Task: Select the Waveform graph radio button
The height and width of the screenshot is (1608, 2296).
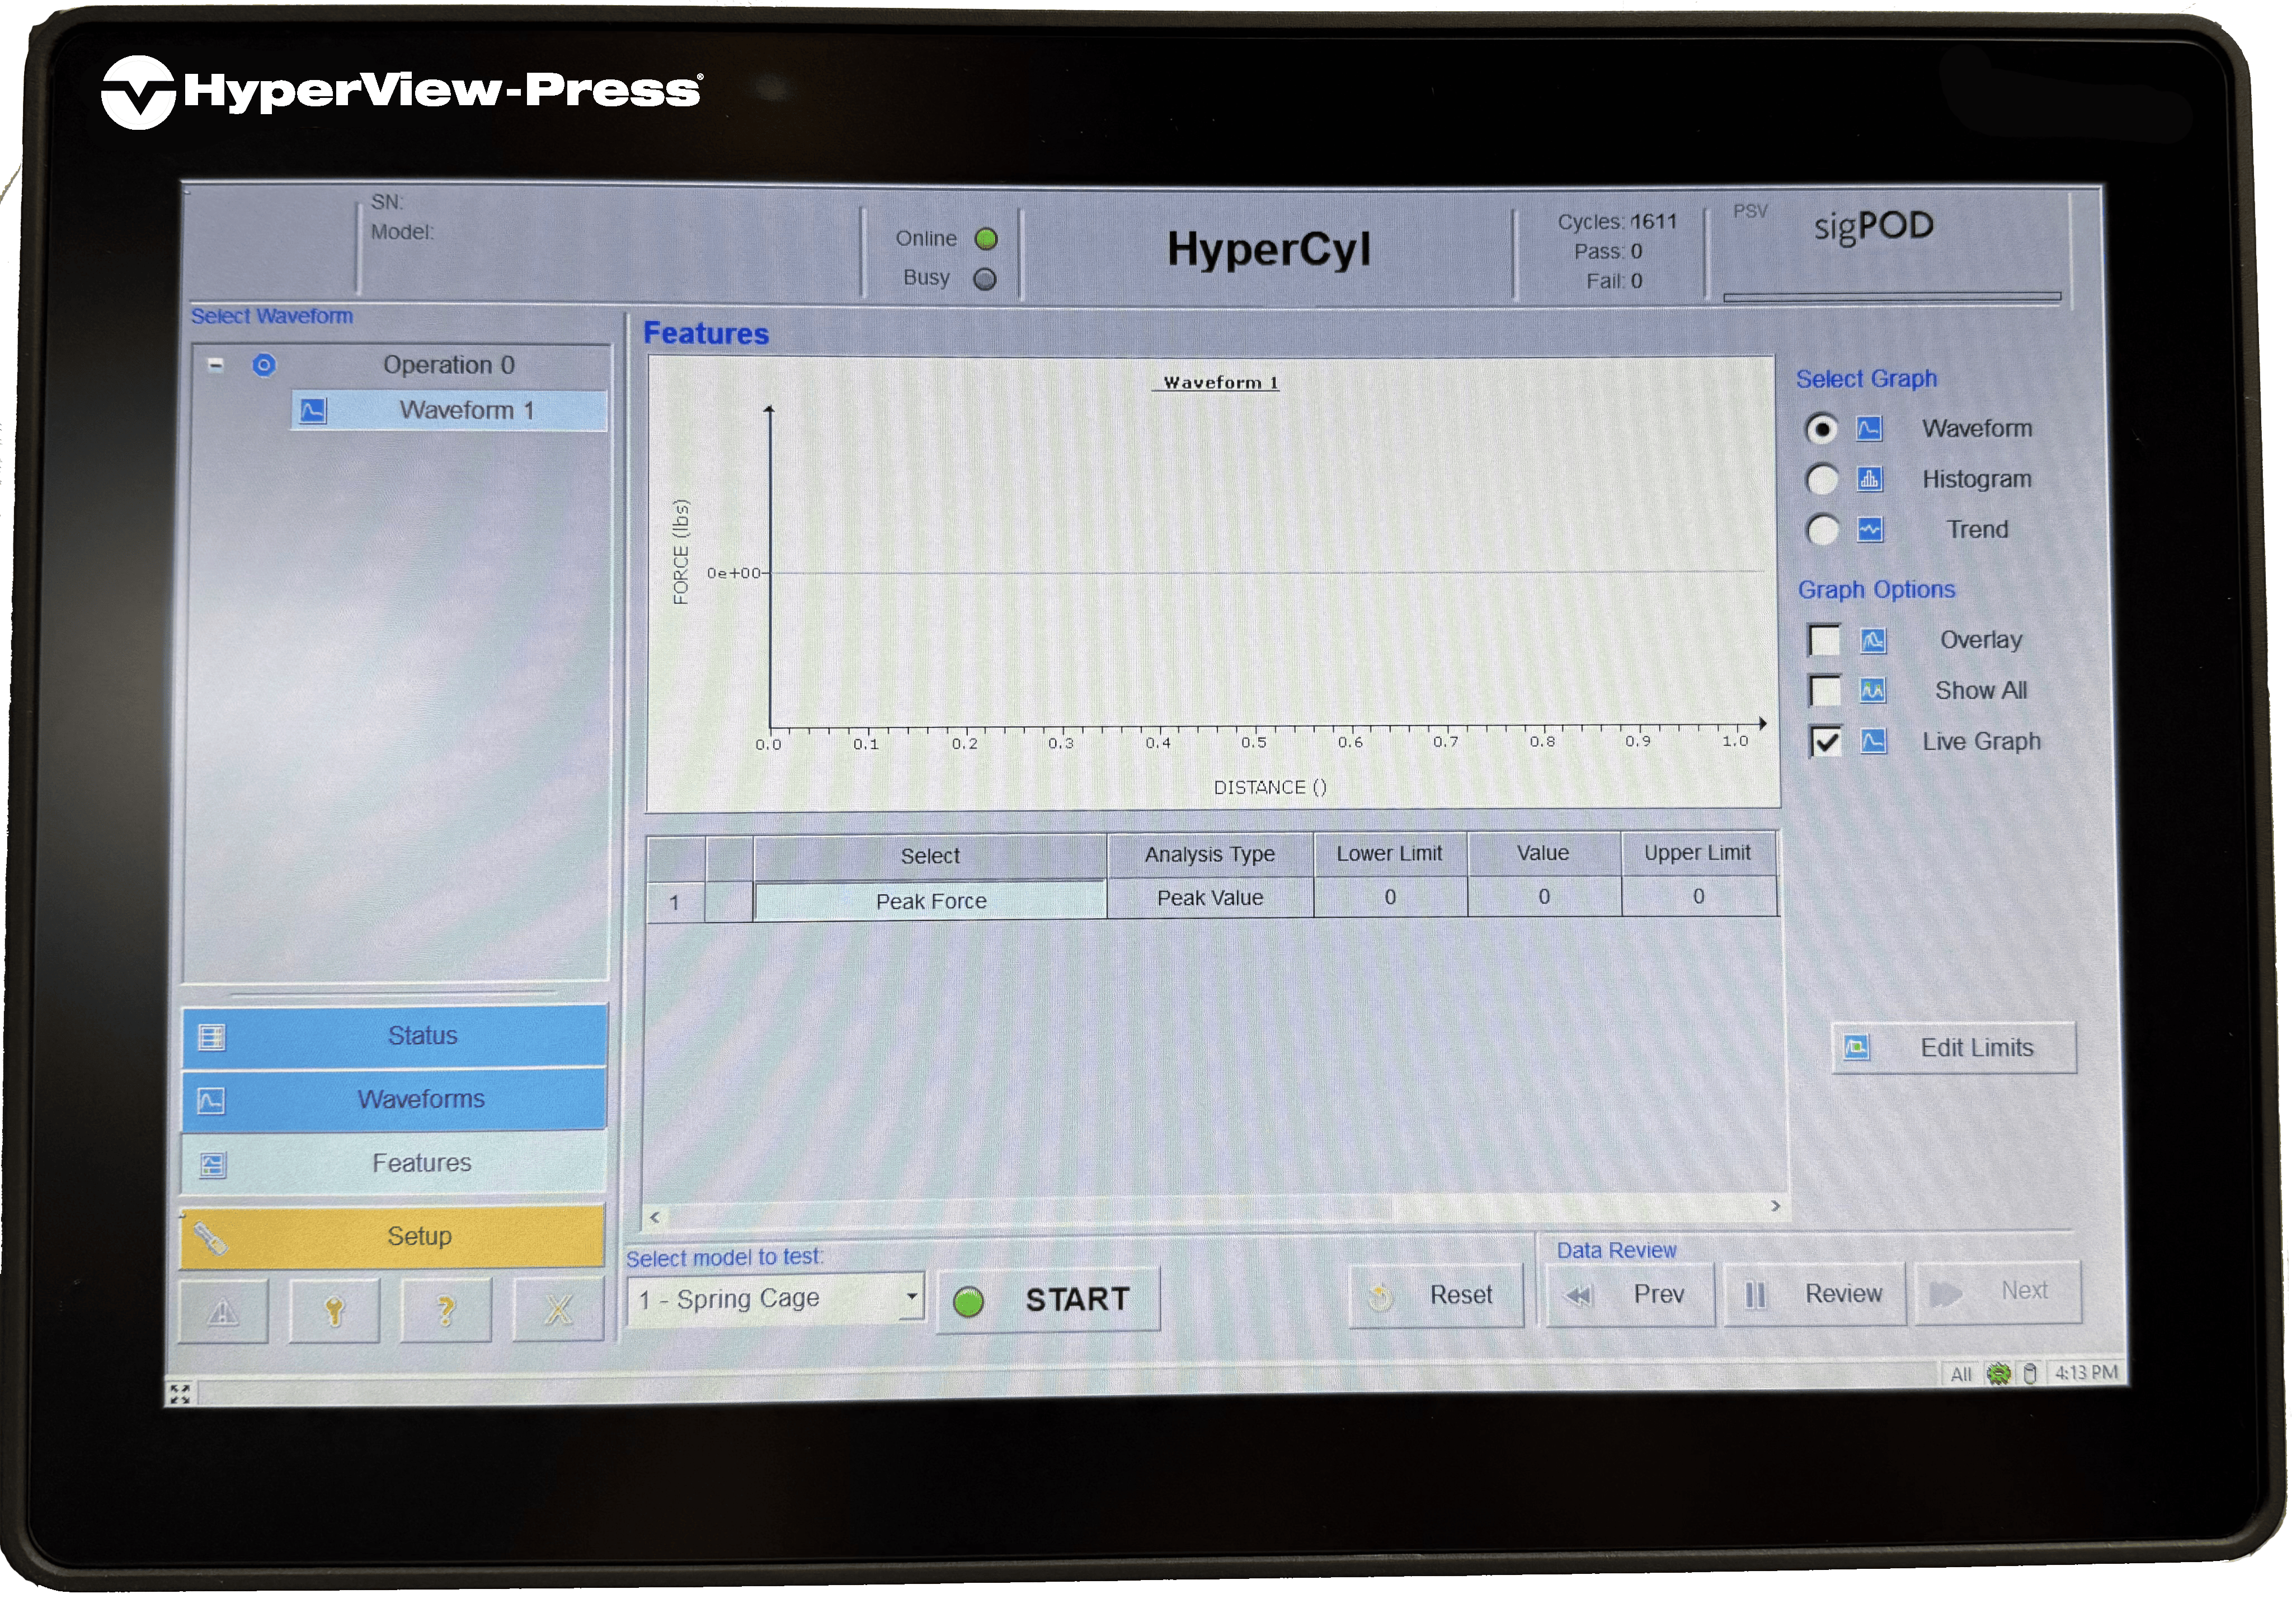Action: [1822, 430]
